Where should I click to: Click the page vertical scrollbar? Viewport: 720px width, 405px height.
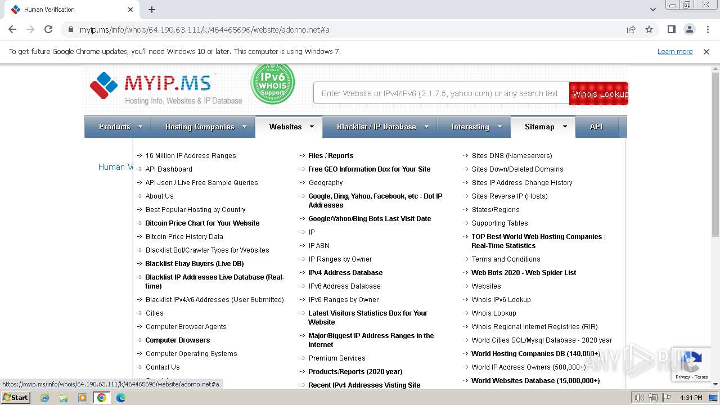[x=715, y=155]
